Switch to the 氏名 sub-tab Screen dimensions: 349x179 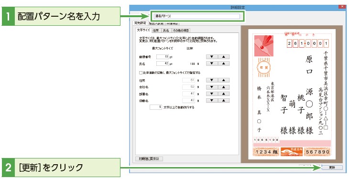(x=166, y=31)
